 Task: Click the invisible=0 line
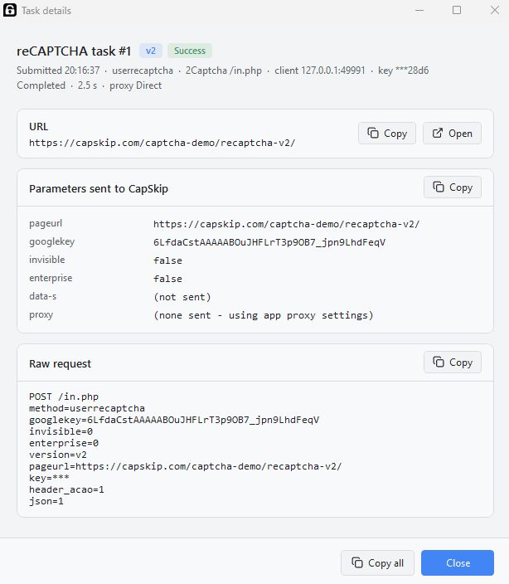click(61, 431)
